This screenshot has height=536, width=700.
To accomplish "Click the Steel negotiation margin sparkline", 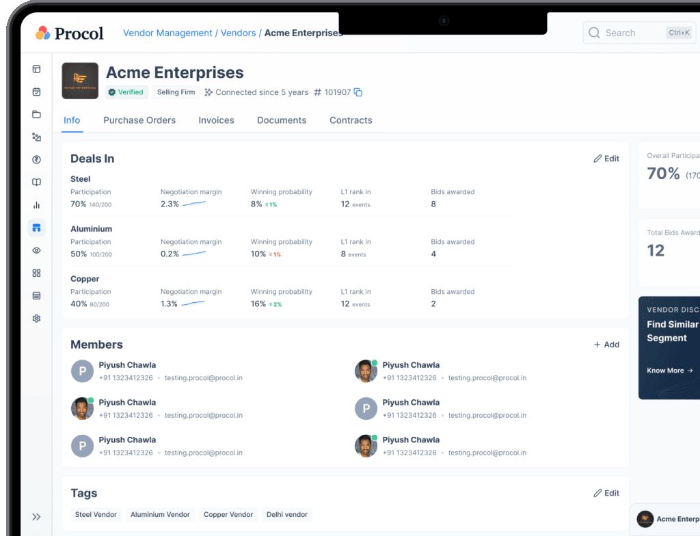I will pos(194,204).
